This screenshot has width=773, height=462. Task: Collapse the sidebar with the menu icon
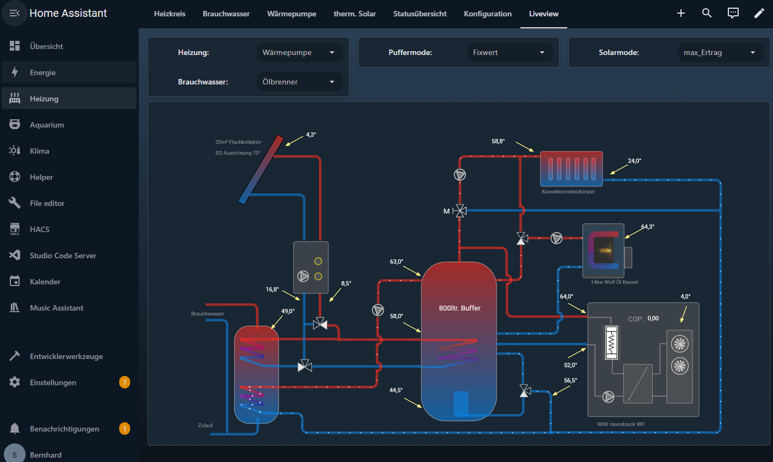pos(15,13)
